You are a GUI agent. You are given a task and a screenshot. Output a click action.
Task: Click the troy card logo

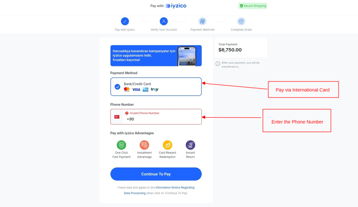pyautogui.click(x=155, y=89)
